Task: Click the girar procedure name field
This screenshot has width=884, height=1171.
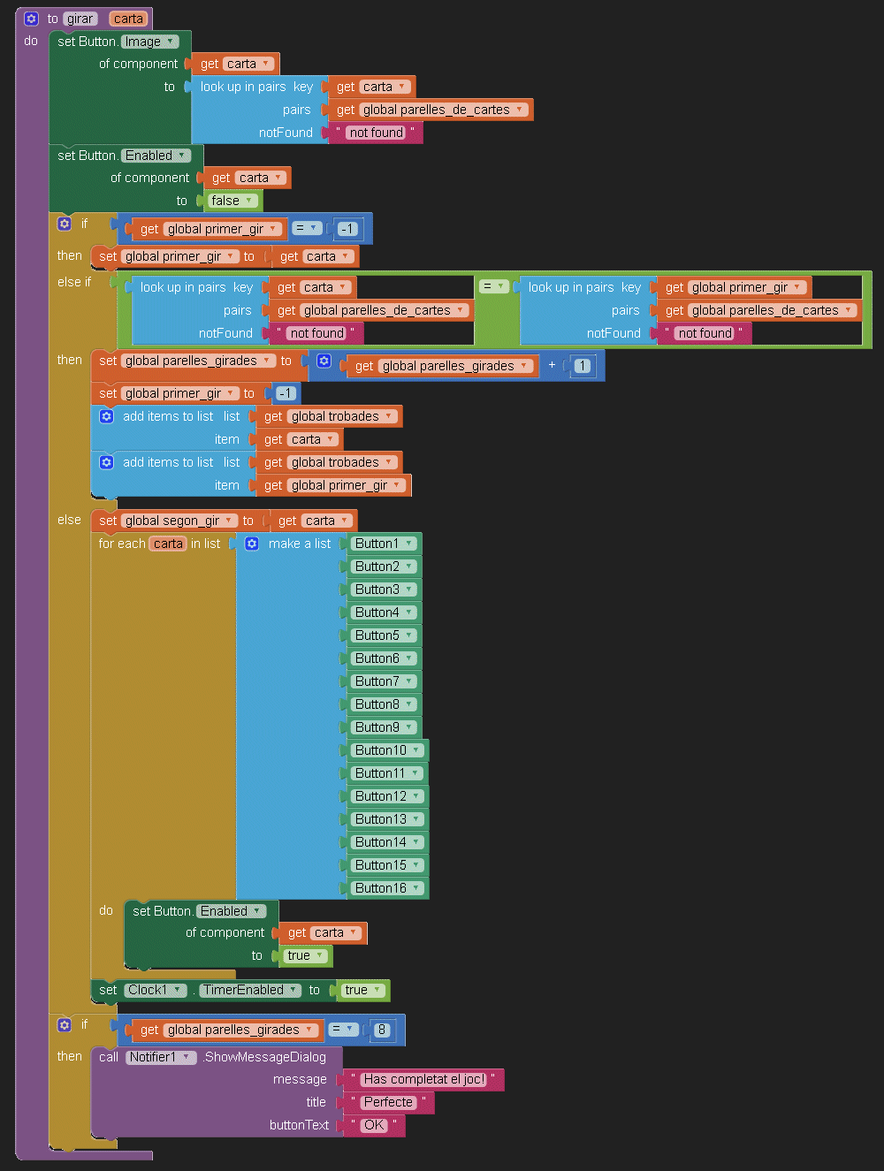Action: (x=80, y=19)
